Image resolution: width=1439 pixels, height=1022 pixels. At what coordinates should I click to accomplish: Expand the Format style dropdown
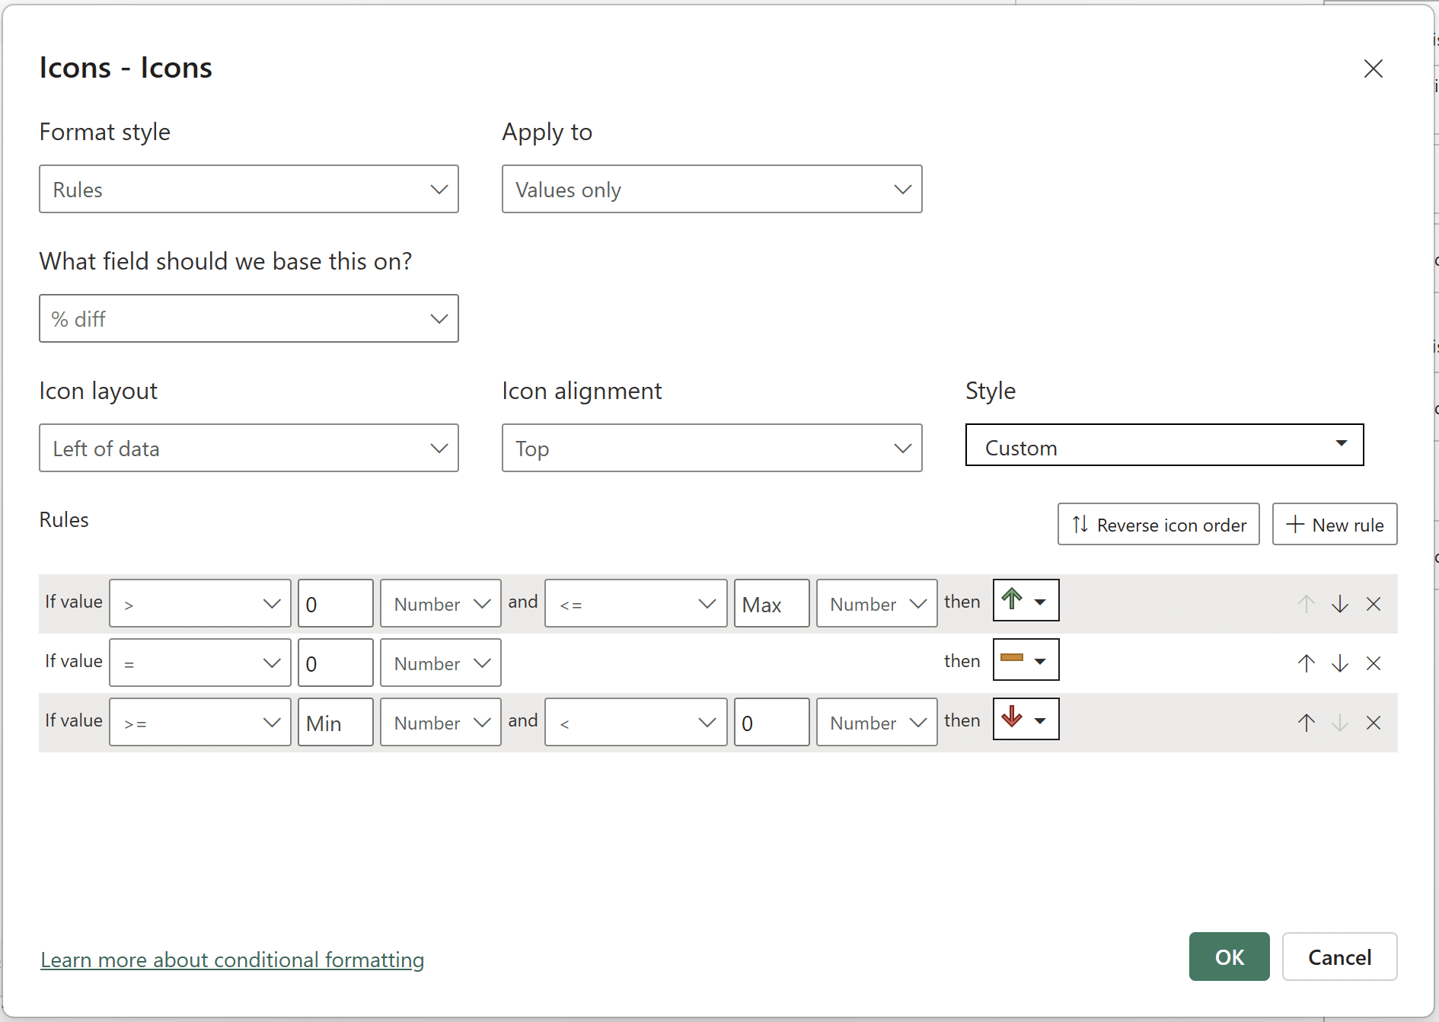[248, 189]
